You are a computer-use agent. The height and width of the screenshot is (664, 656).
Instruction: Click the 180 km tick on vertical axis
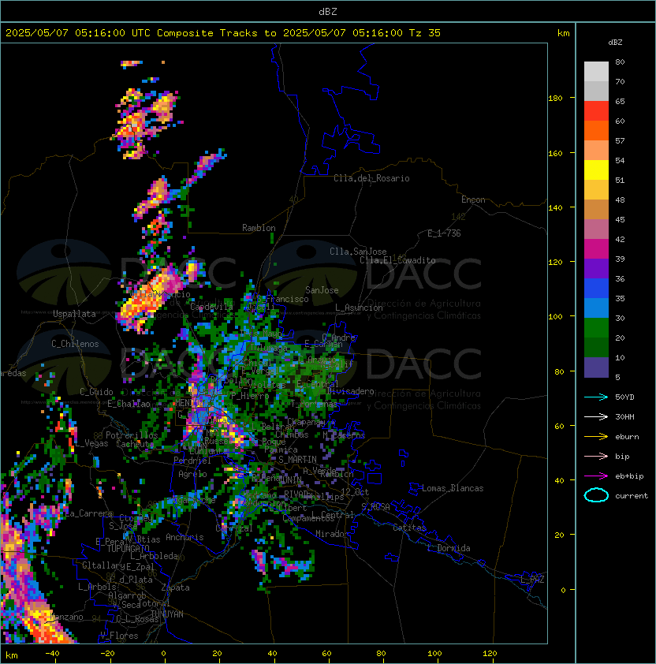pos(556,99)
